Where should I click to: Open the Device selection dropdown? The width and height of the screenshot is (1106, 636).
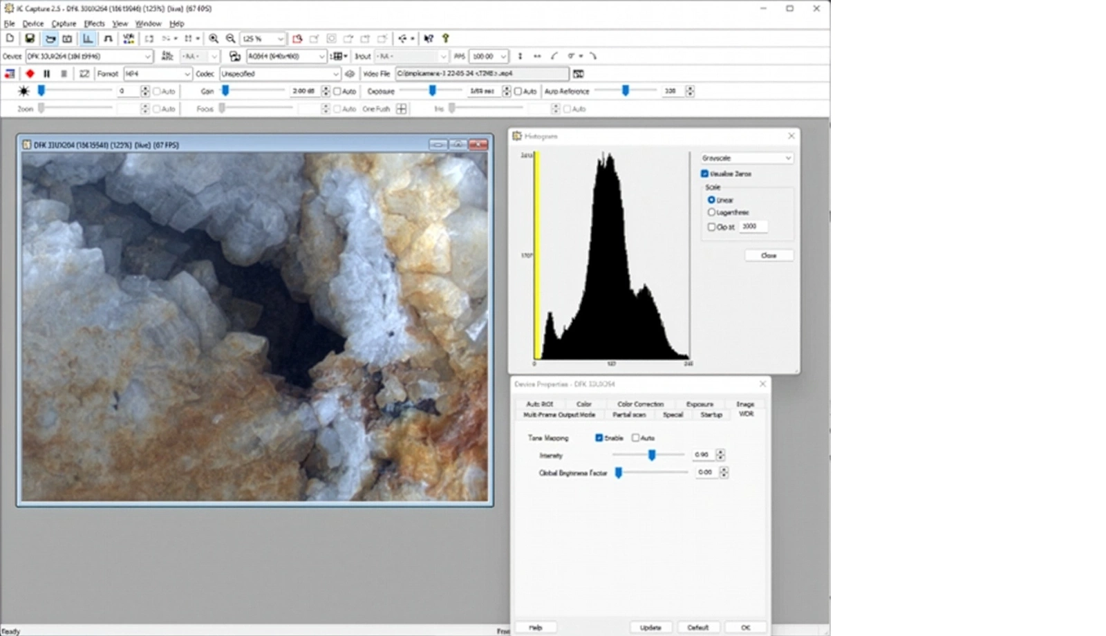click(89, 56)
